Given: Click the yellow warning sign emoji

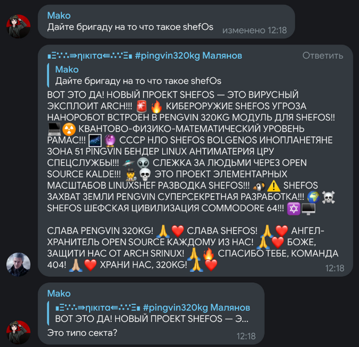Looking at the screenshot, I should 274,186.
